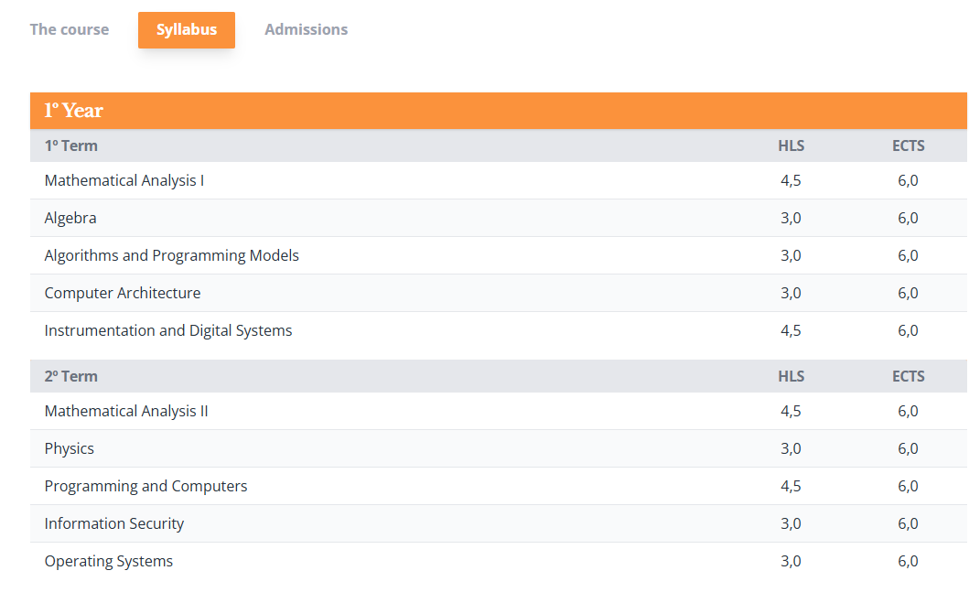Click HLS value for Algorithms and Programming Models

791,256
